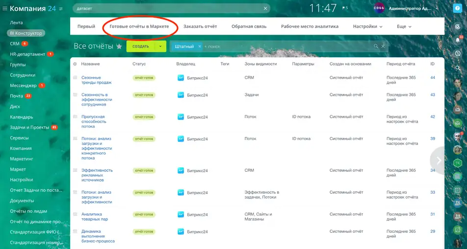Click the clock showing 11:47
The height and width of the screenshot is (249, 467).
click(323, 8)
